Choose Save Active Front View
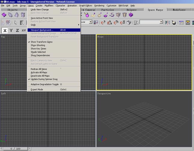This screenshot has width=194, height=151. (54, 18)
